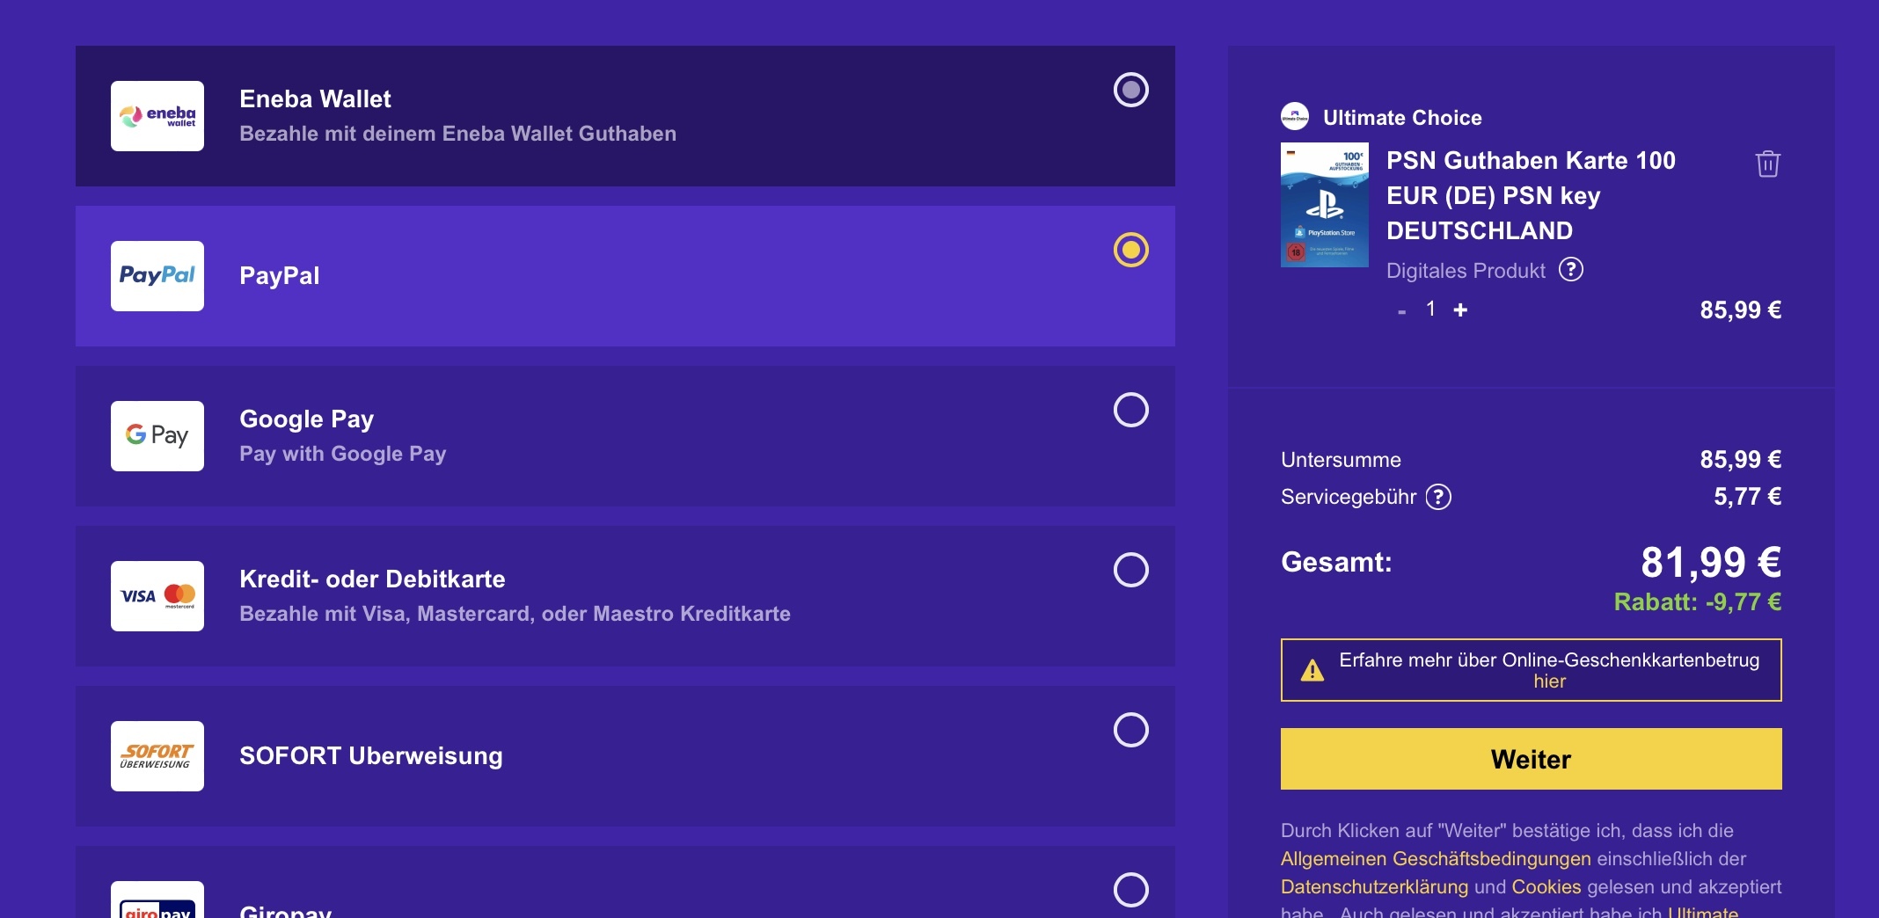Click the Ultimate Choice seller logo

point(1295,116)
